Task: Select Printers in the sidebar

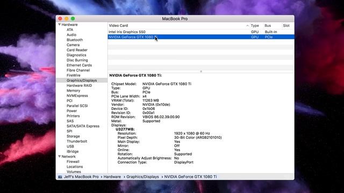Action: (73, 116)
